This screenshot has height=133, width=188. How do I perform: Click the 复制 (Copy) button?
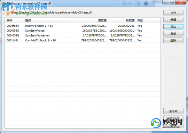173,34
